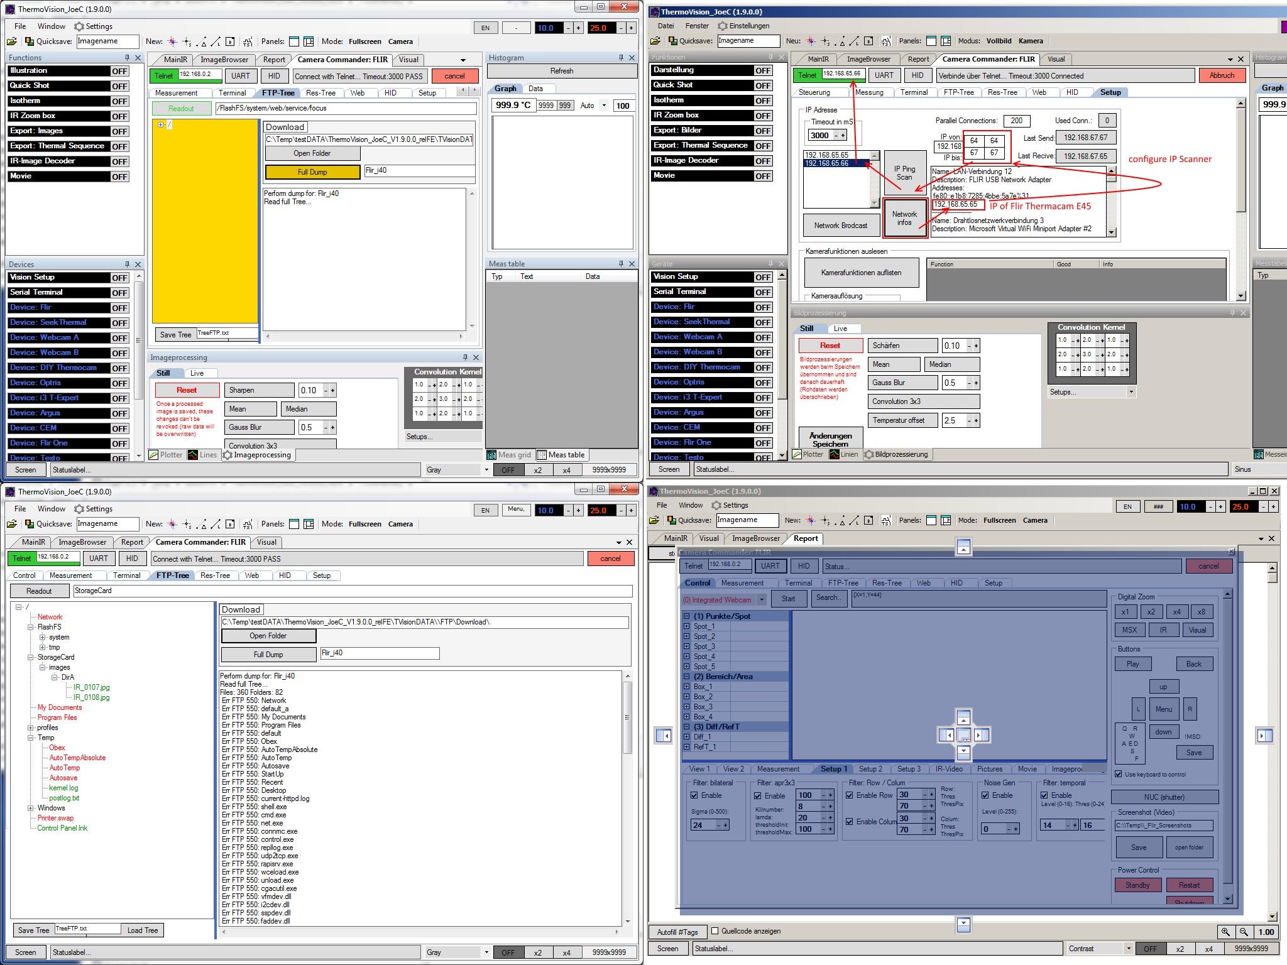
Task: Click the open-folder icon beside German Quicksave
Action: pos(655,41)
